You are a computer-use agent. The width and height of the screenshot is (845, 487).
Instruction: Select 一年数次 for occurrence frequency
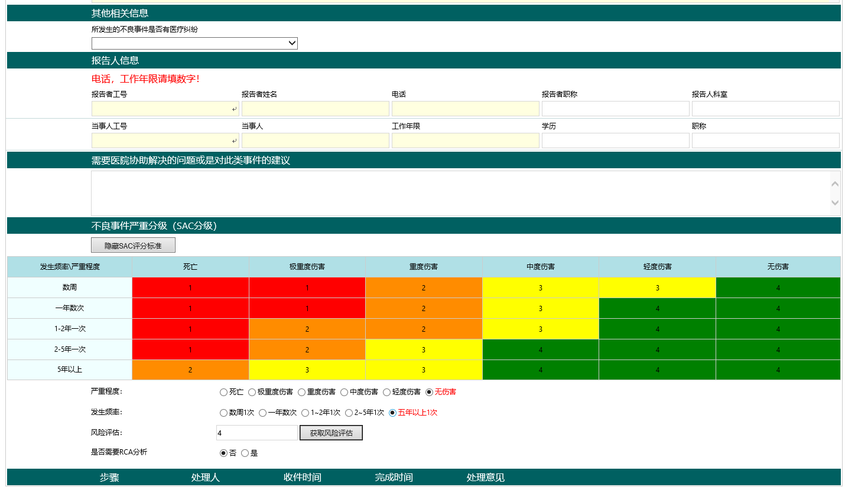pyautogui.click(x=262, y=413)
